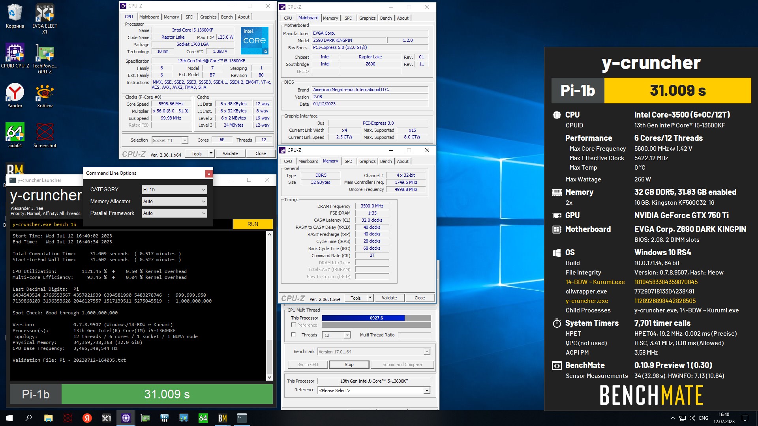Open the Reference <Please Select> dropdown

(374, 390)
